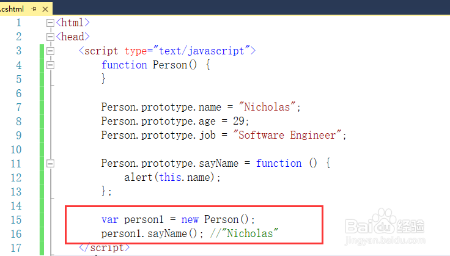The image size is (450, 256).
Task: Collapse the script block on line 3
Action: pyautogui.click(x=50, y=51)
